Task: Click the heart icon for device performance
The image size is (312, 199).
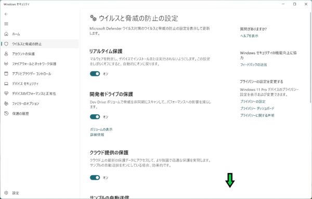Action: point(6,94)
